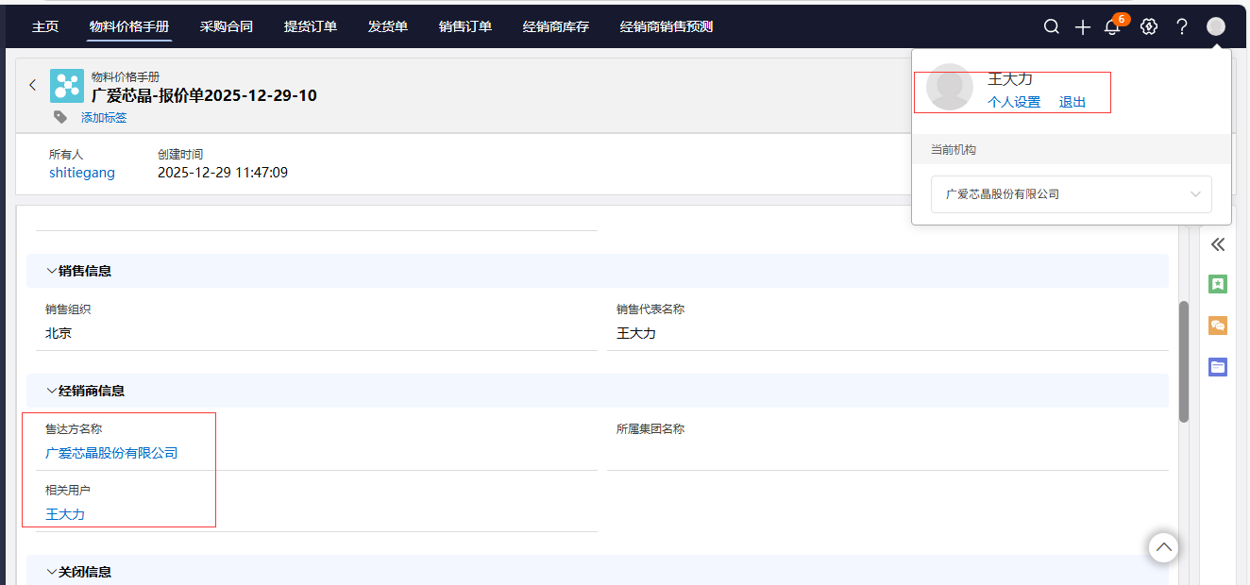
Task: Click the scroll-to-top round button
Action: point(1163,547)
